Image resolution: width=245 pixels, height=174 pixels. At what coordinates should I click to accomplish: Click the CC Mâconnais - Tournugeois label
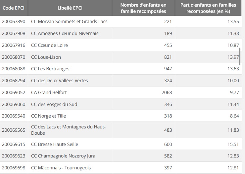click(x=61, y=168)
